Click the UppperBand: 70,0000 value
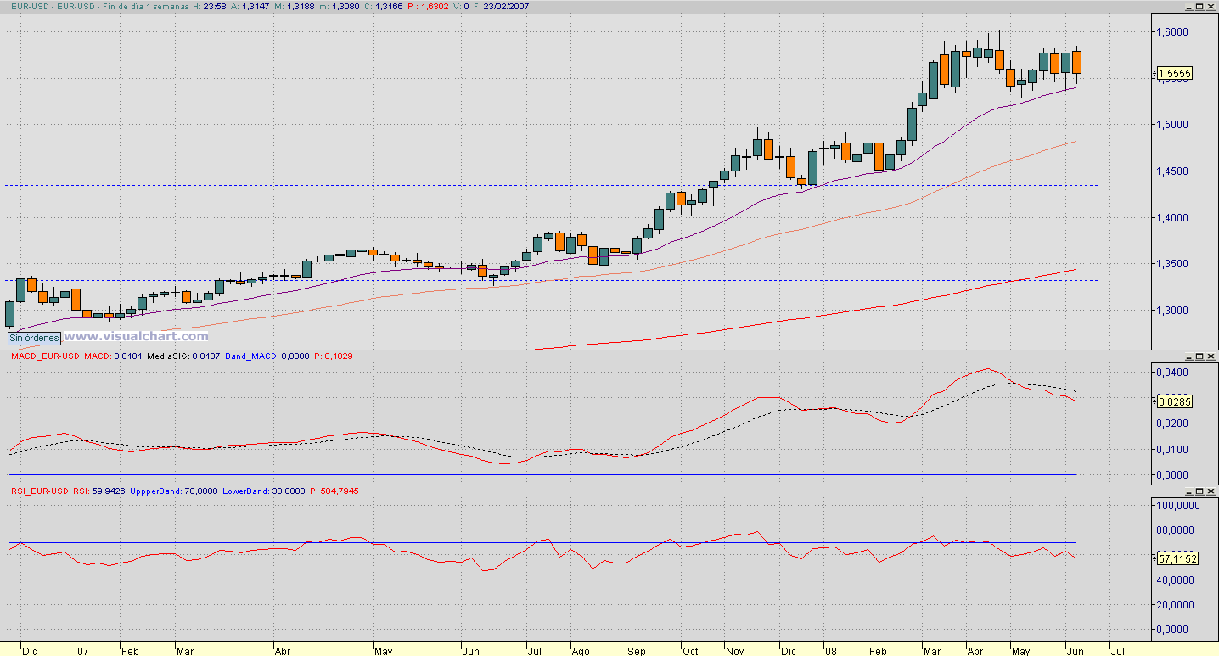This screenshot has height=656, width=1219. click(174, 491)
